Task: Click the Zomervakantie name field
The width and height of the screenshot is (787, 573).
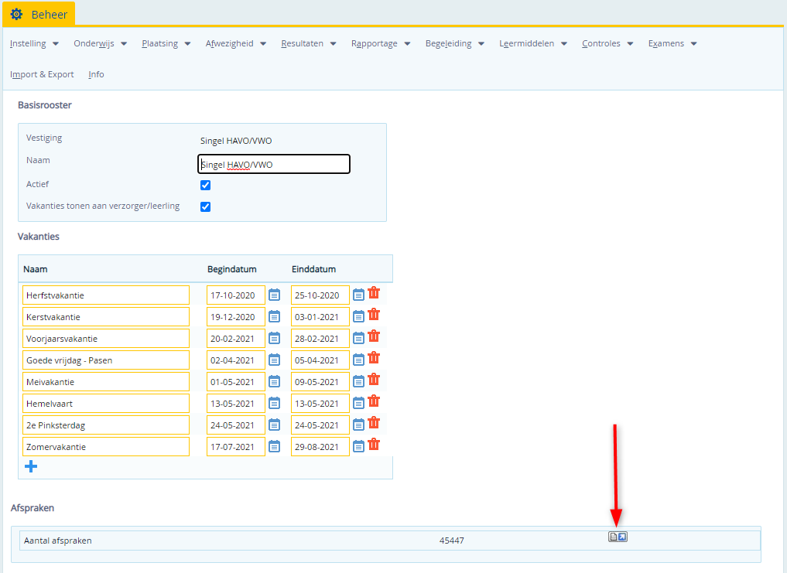Action: (106, 446)
